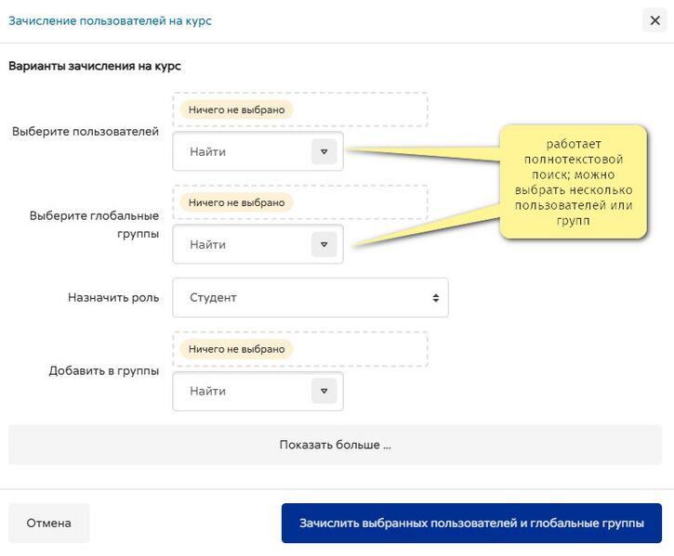Click Ничего не выбрано badge for users
Viewport: 674px width, 556px height.
tap(236, 110)
